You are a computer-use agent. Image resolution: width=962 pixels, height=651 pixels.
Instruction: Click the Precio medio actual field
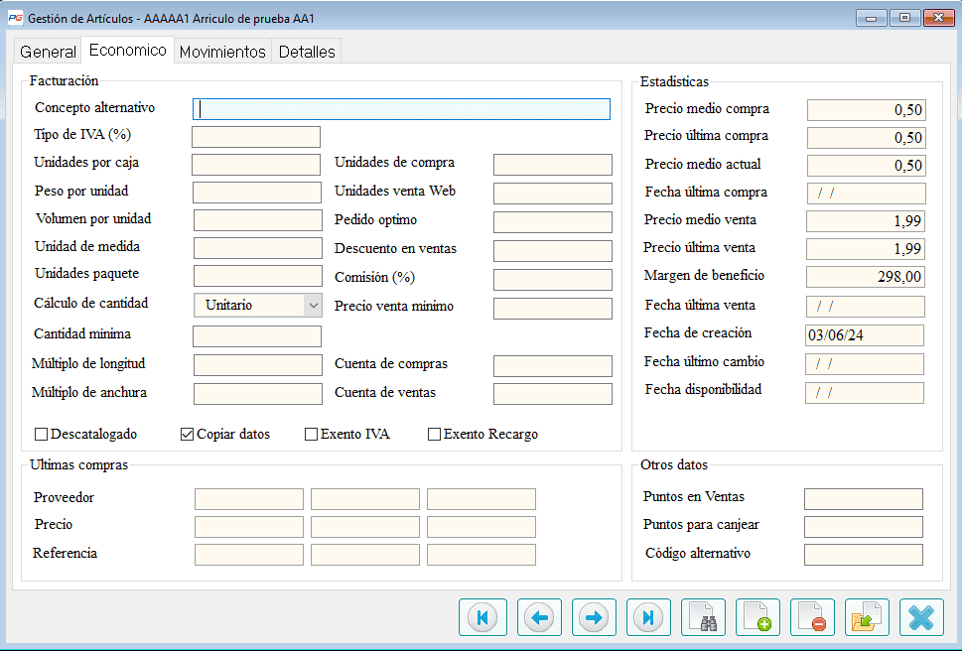867,165
